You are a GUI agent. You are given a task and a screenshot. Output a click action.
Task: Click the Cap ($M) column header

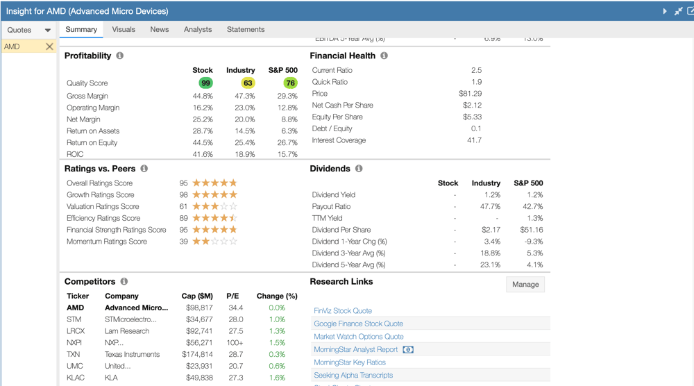click(x=197, y=296)
